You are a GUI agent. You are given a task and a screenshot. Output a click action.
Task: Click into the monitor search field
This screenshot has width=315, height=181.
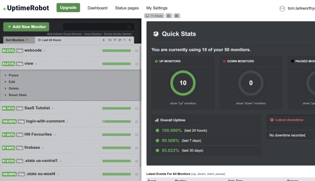(x=99, y=27)
